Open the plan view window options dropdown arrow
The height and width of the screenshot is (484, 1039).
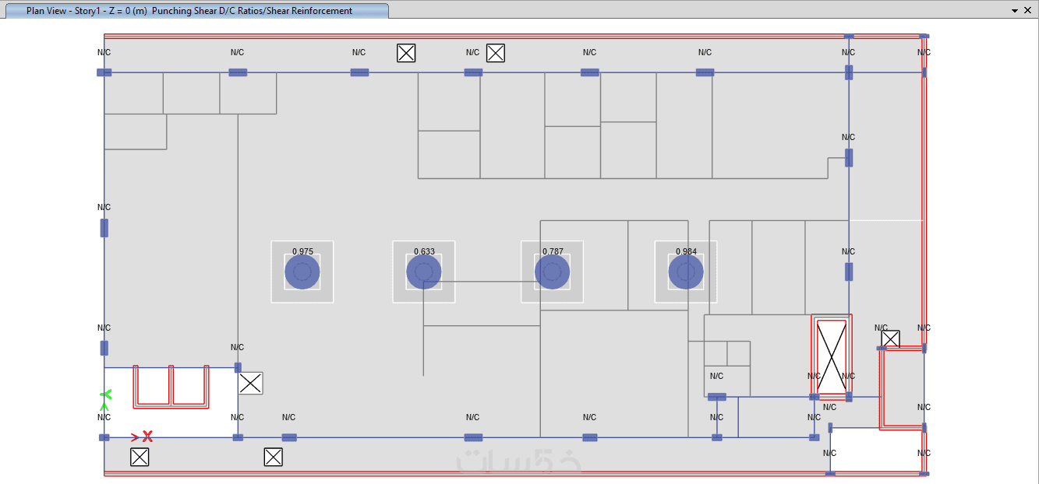tap(1015, 11)
